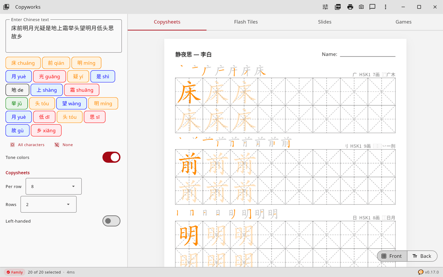Click the speech icon next to version number

[421, 272]
